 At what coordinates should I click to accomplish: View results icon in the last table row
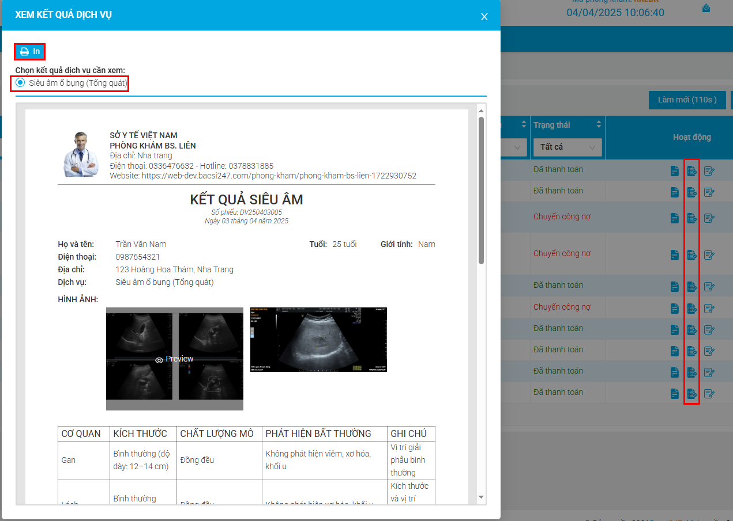pyautogui.click(x=691, y=394)
